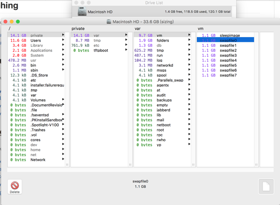This screenshot has width=280, height=205.
Task: Click the vm column resize handle
Action: [256, 165]
